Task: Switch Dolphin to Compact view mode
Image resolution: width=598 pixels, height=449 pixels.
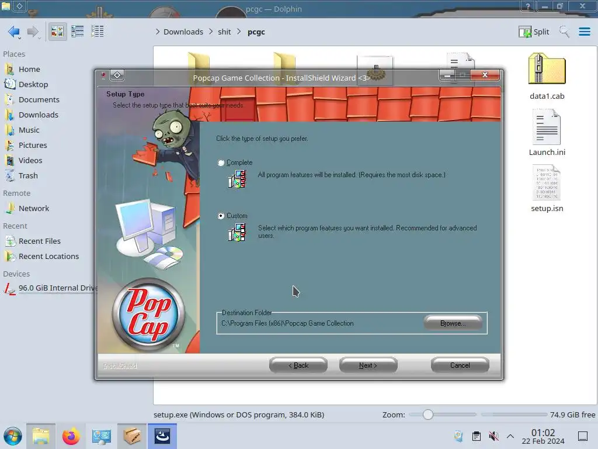Action: (x=78, y=32)
